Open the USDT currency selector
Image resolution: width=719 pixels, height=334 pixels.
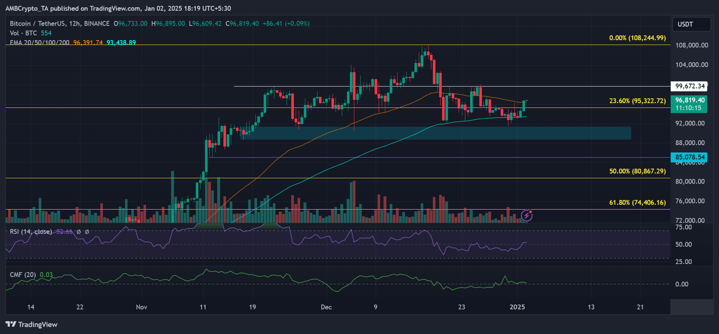(691, 24)
